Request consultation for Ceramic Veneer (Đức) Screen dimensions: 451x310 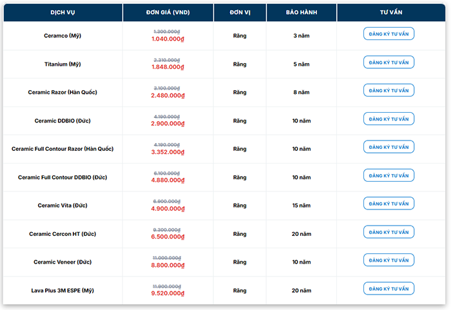(389, 260)
